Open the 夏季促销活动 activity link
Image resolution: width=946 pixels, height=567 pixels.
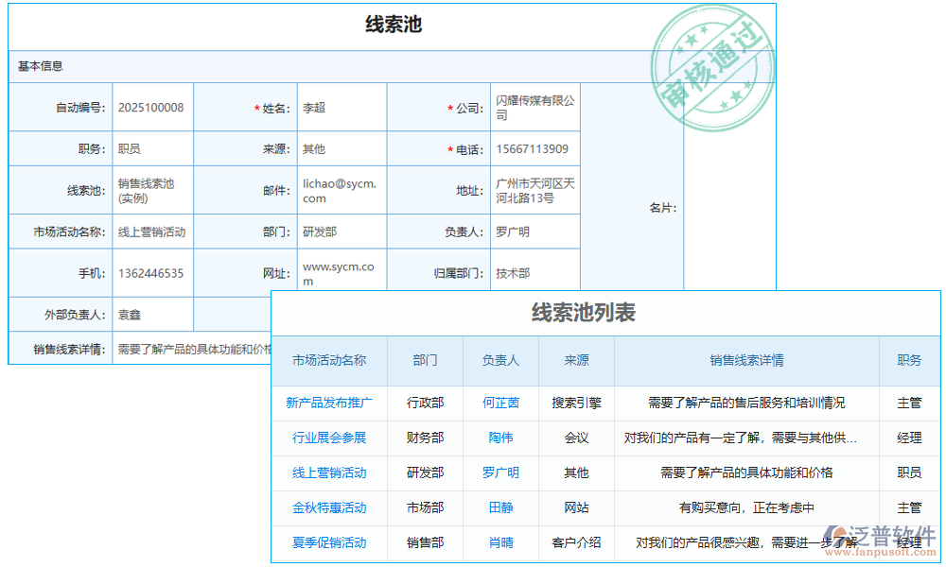[x=328, y=543]
